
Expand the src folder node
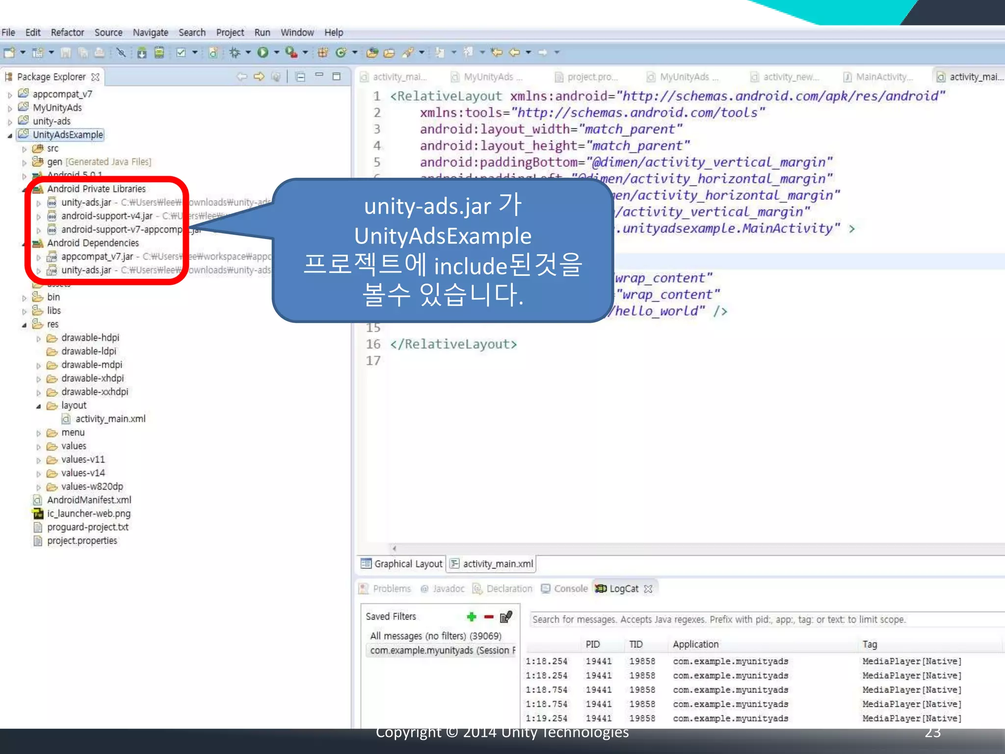pos(24,149)
